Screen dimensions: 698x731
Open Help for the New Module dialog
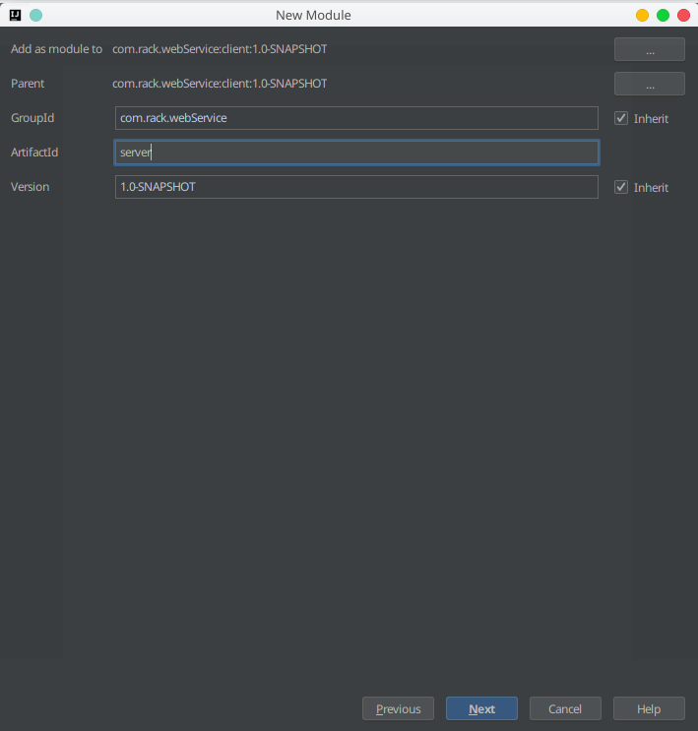point(649,708)
